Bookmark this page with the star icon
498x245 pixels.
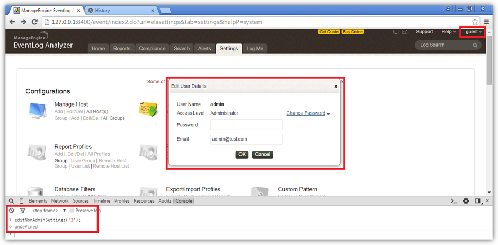tap(475, 22)
